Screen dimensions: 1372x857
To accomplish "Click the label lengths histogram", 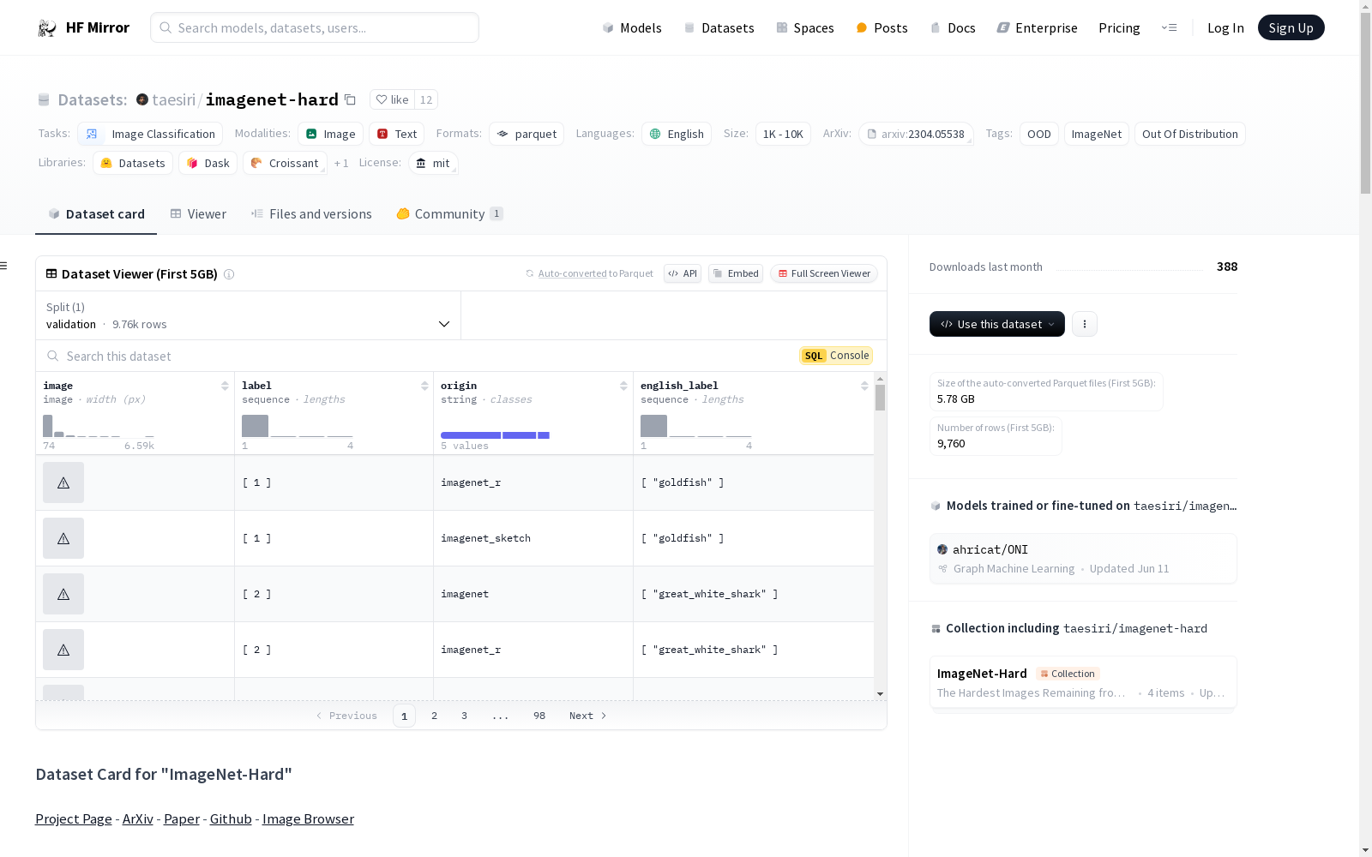I will pos(298,426).
